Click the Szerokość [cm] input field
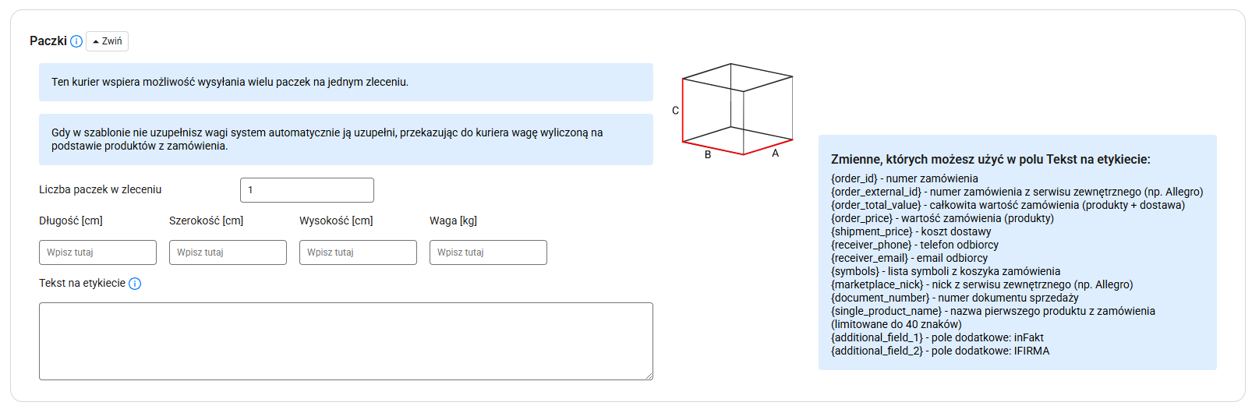 tap(228, 252)
